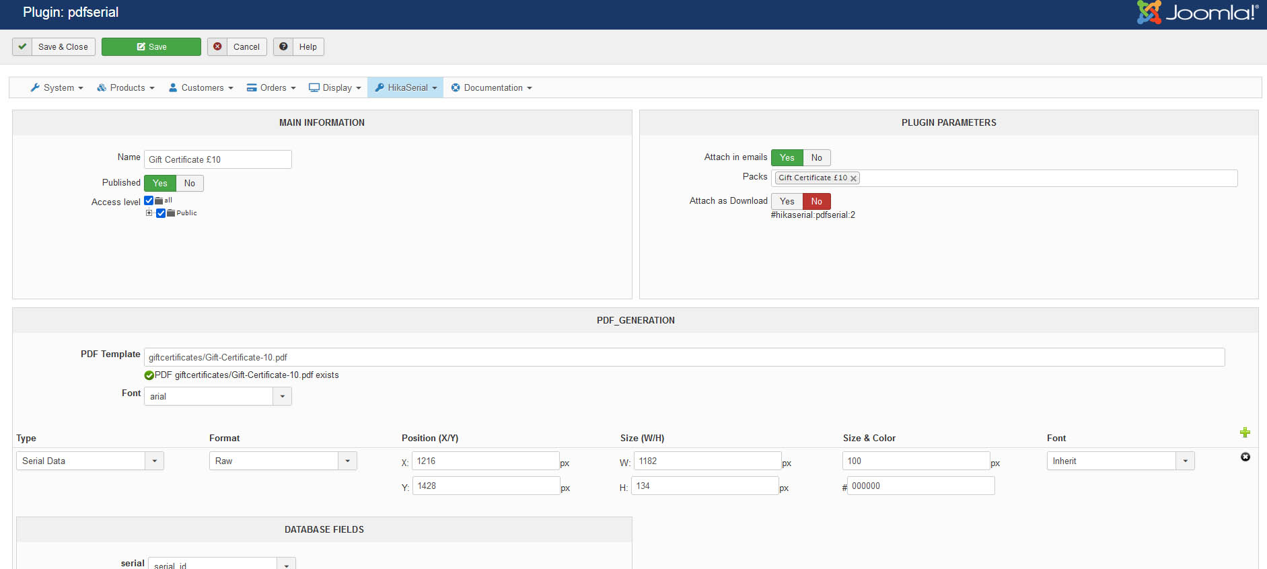Click the 'Size & Color' column header
Screen dimensions: 1267x569
click(x=869, y=438)
